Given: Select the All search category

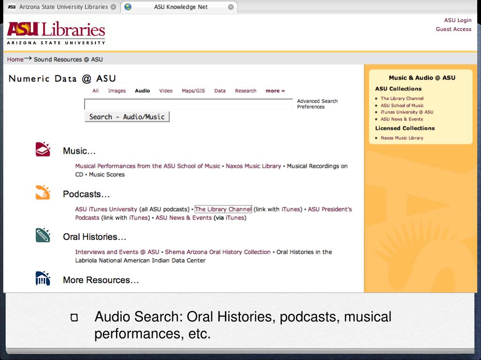Looking at the screenshot, I should tap(95, 90).
